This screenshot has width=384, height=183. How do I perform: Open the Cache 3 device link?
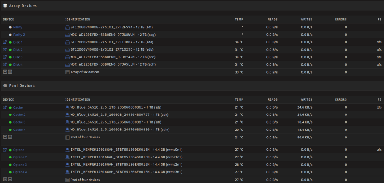coord(19,122)
